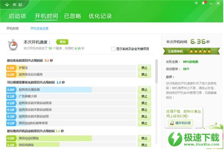The image size is (224, 153).
Task: Click 禁止 for 酷狗音乐后台服务
Action: [144, 74]
